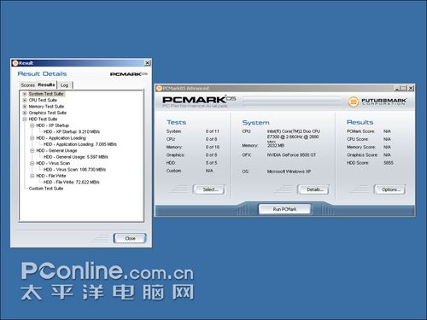Click the 2032 MB memory value

tap(276, 145)
